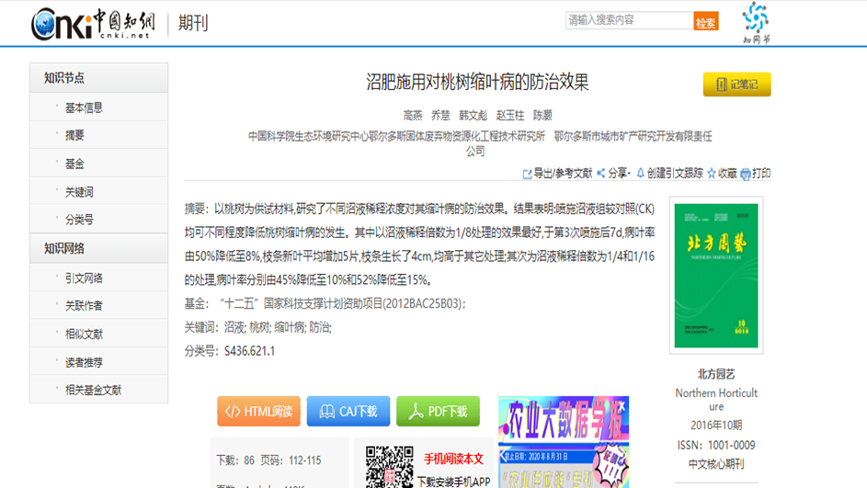Click the 打印 print icon
Image resolution: width=867 pixels, height=488 pixels.
pos(746,174)
